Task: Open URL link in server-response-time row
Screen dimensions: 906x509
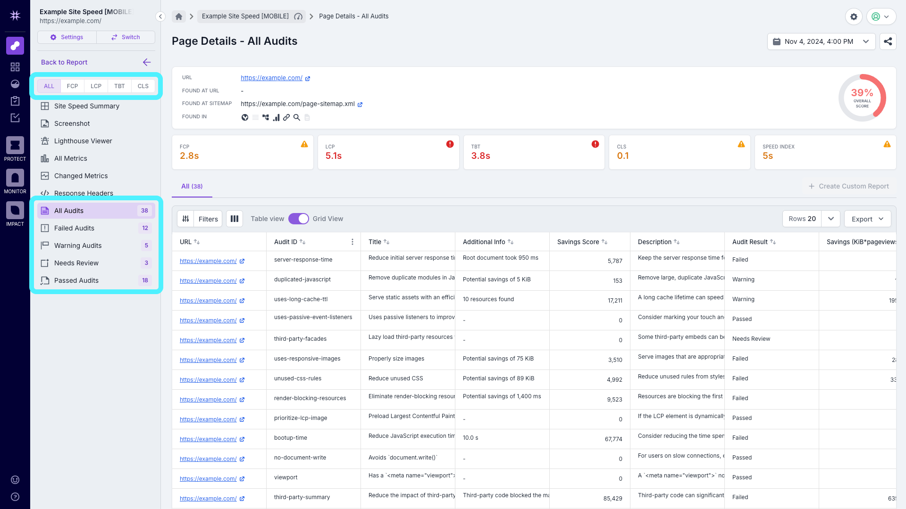Action: 208,261
